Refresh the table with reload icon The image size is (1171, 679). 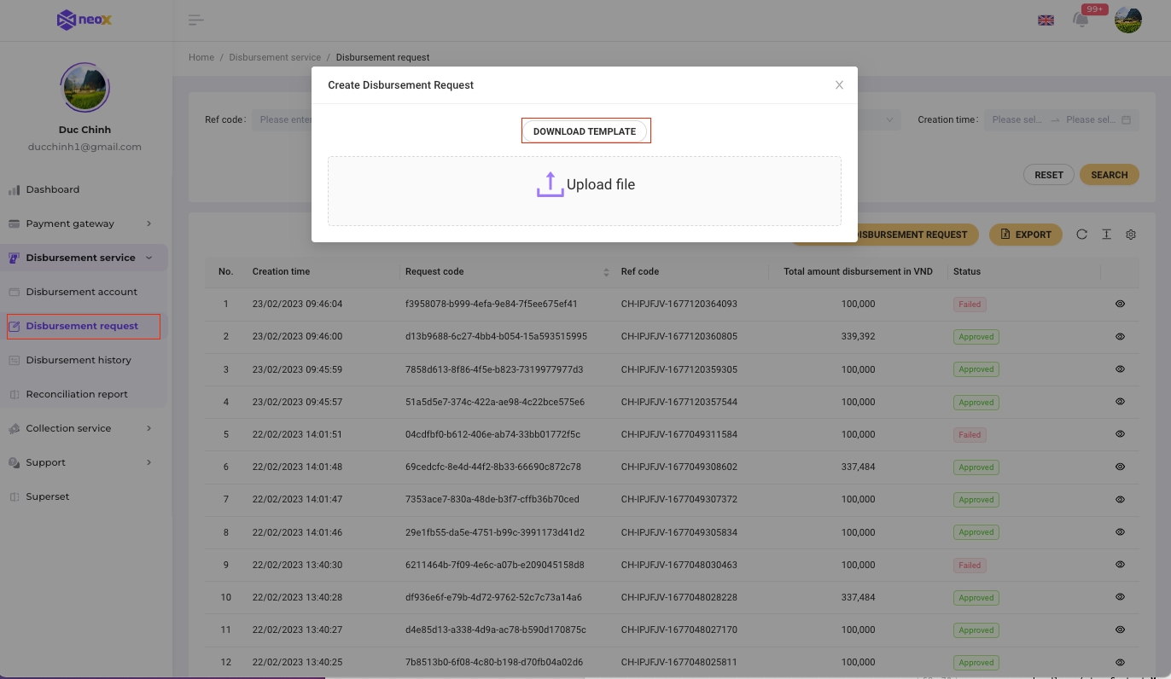click(1081, 235)
